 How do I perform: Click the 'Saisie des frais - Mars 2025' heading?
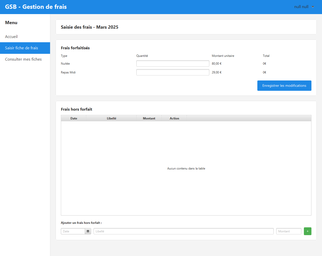pyautogui.click(x=90, y=27)
